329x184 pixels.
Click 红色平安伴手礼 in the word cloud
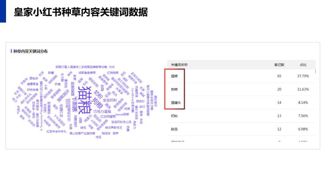57,131
